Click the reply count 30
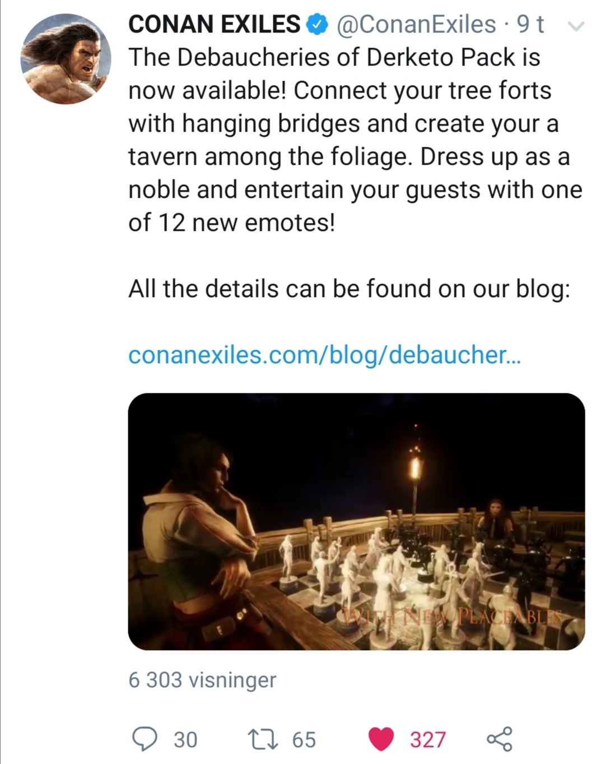 185,739
